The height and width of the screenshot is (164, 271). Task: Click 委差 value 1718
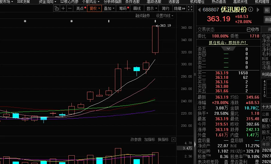tap(254, 36)
